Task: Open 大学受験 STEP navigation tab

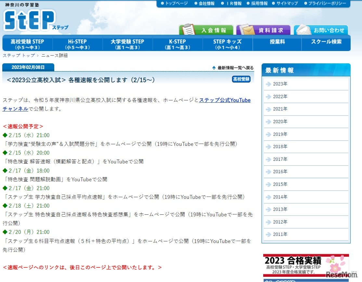Action: [127, 44]
